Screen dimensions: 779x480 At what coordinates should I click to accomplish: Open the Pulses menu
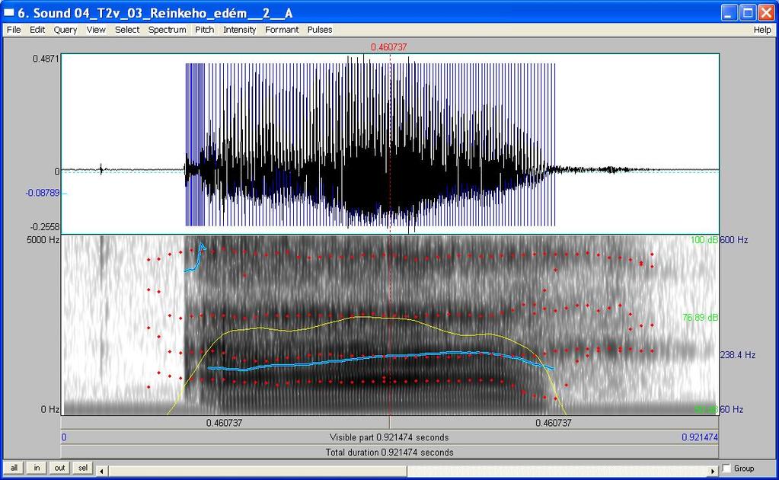[320, 30]
